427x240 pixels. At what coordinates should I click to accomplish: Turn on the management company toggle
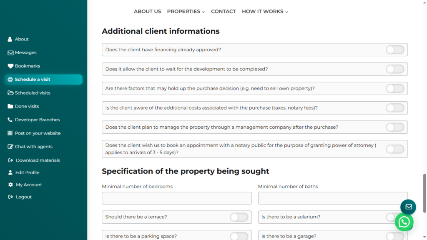pos(394,127)
